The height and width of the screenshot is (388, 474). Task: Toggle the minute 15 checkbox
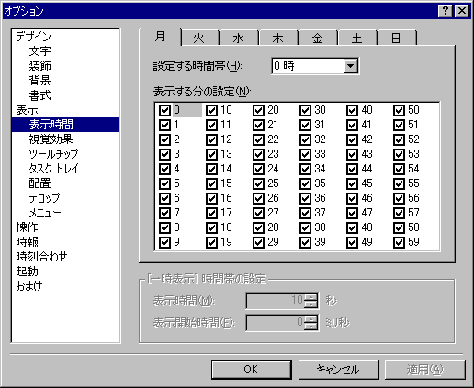pyautogui.click(x=211, y=183)
